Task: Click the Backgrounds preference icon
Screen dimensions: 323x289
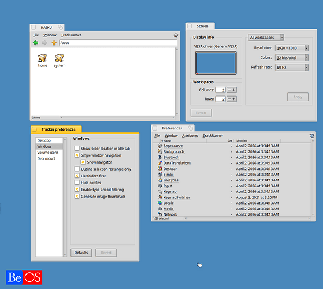Action: [160, 151]
